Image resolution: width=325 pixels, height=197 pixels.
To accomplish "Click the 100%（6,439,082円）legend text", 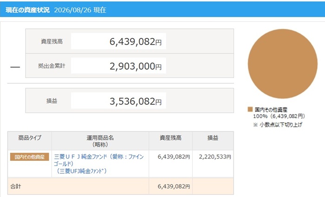I will tap(279, 116).
